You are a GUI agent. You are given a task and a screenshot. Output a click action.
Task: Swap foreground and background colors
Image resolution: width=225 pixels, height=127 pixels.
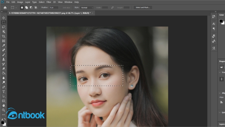5,119
